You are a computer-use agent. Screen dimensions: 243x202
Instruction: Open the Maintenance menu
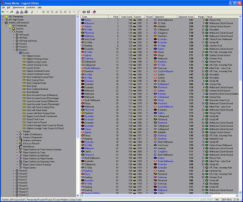[18, 7]
